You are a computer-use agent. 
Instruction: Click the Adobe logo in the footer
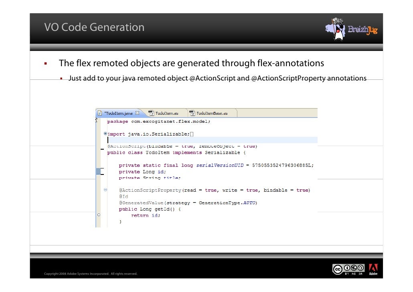click(373, 270)
